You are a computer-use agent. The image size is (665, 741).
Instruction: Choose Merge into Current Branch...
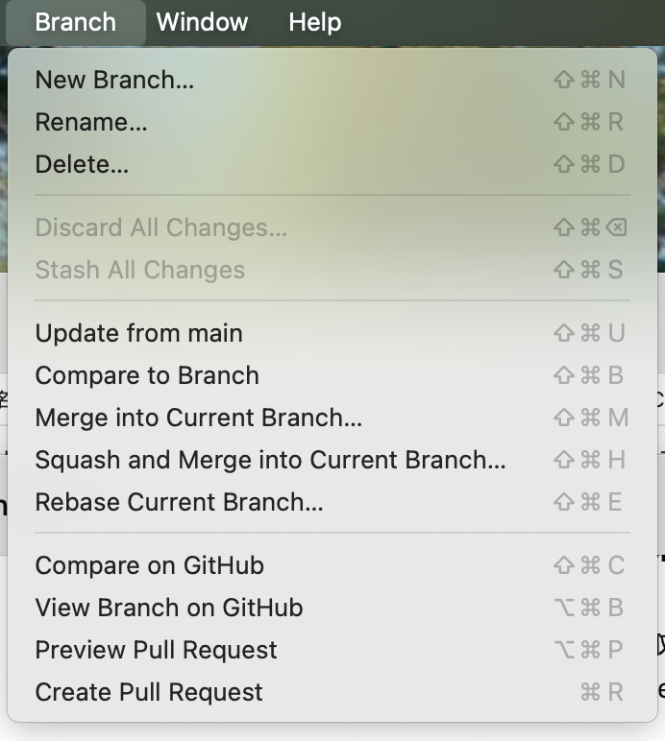click(332, 418)
